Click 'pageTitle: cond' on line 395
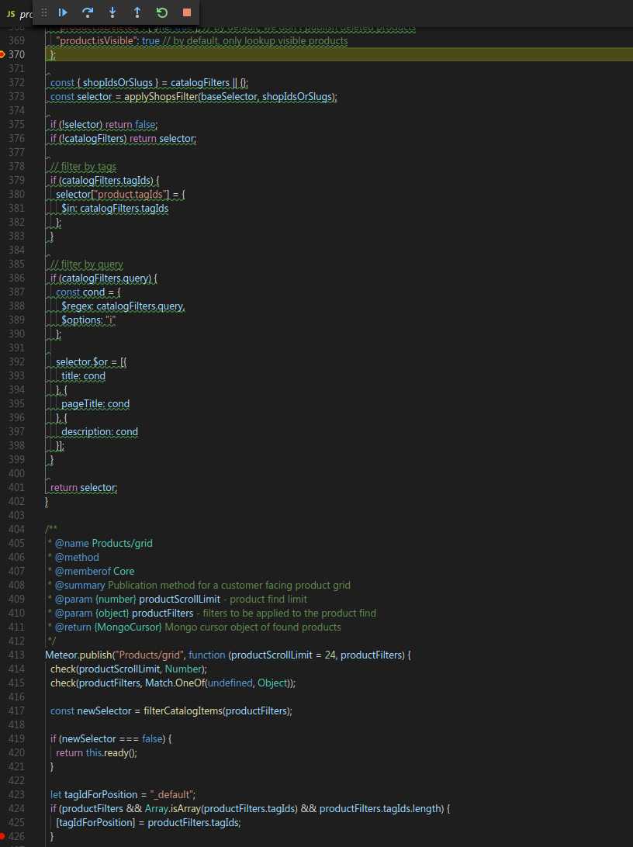The image size is (633, 847). [x=95, y=404]
